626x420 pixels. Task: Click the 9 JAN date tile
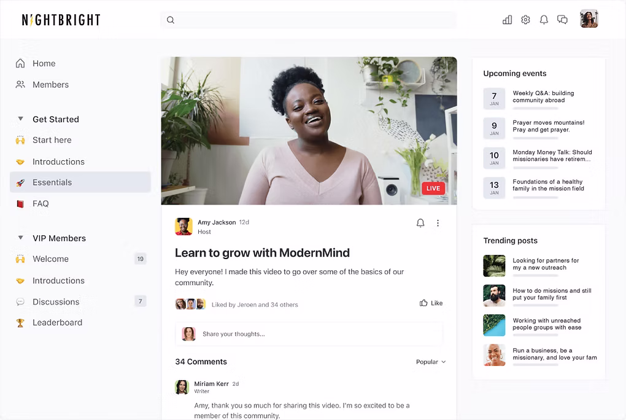click(x=494, y=128)
